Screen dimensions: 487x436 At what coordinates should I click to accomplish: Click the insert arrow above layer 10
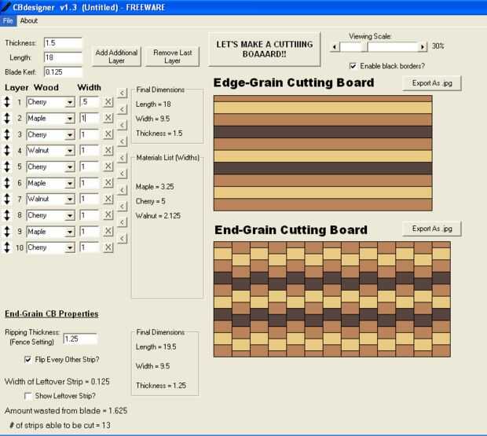click(x=123, y=239)
